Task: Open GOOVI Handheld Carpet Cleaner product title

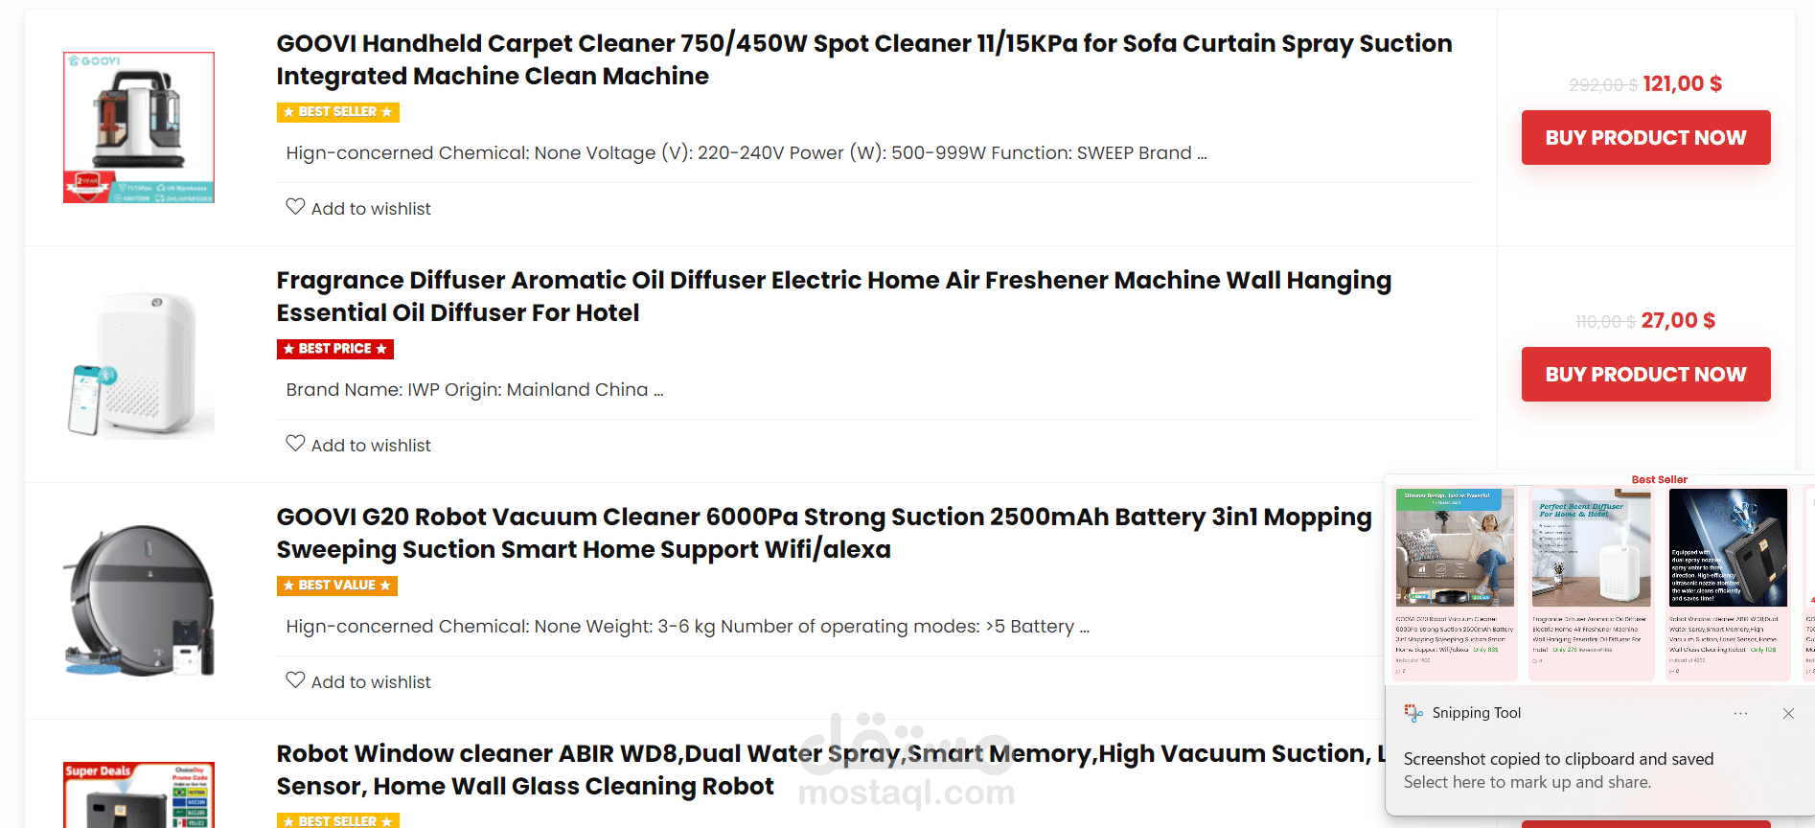Action: tap(863, 59)
